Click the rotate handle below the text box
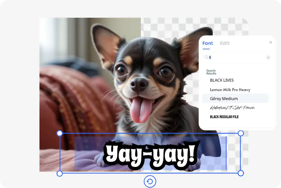The width and height of the screenshot is (281, 188). click(x=149, y=182)
